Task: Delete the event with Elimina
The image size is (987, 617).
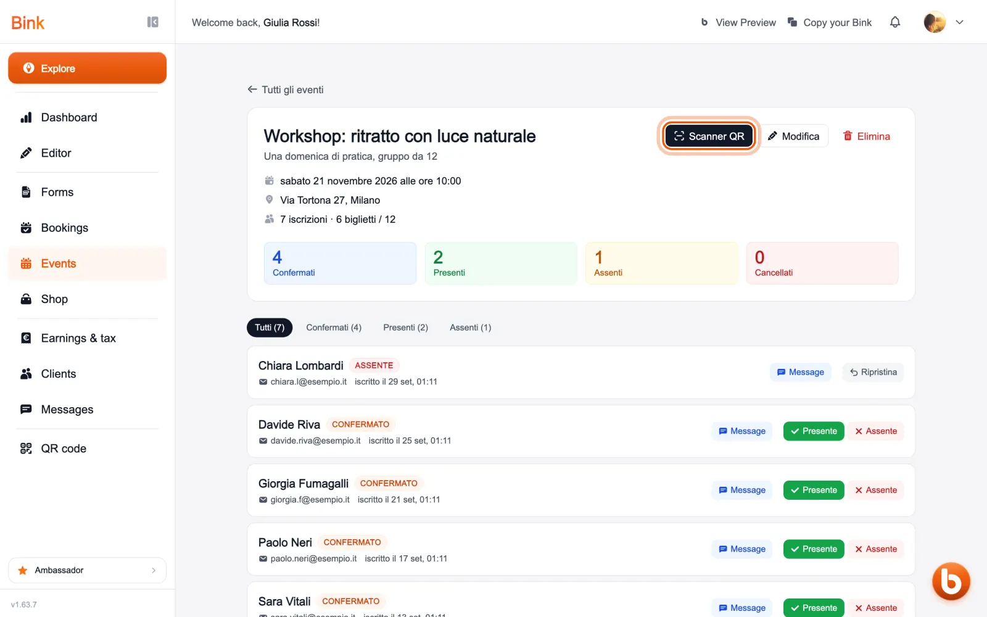Action: tap(867, 136)
